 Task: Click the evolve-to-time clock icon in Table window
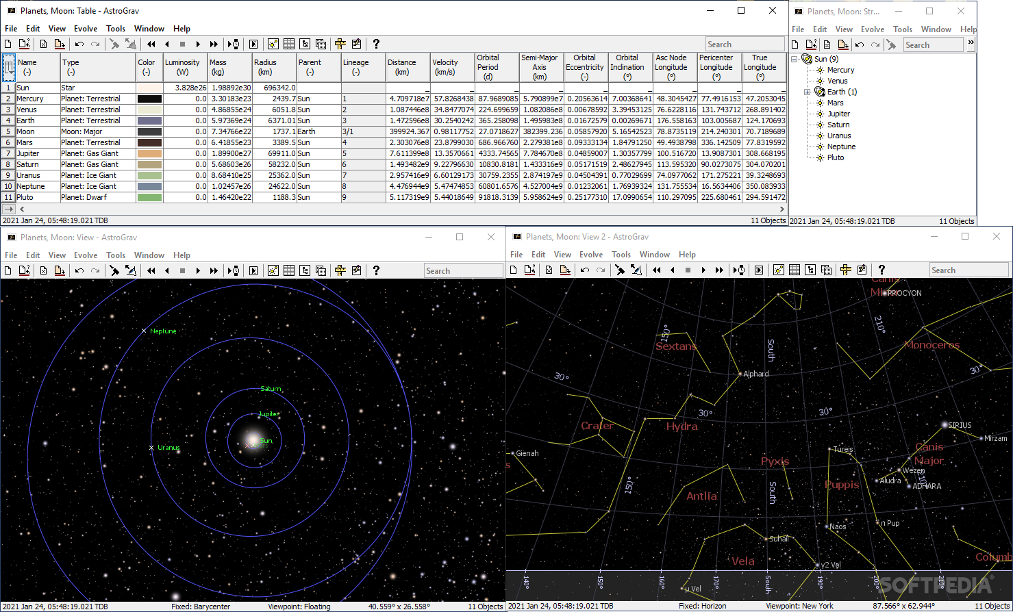(x=234, y=44)
